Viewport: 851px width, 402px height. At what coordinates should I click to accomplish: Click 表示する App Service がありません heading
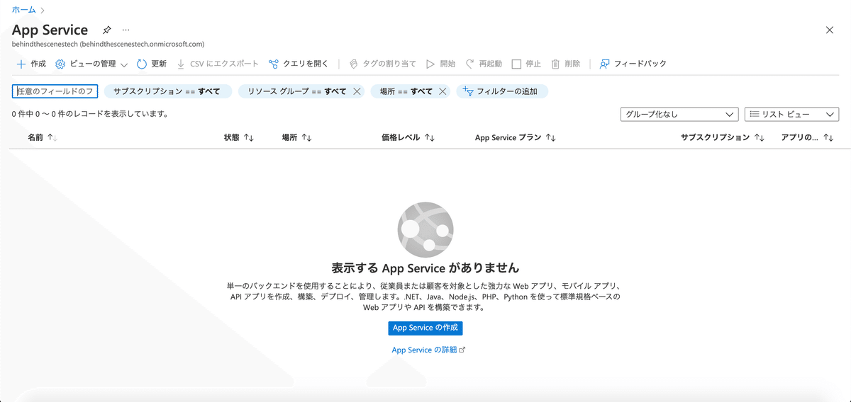pos(425,268)
